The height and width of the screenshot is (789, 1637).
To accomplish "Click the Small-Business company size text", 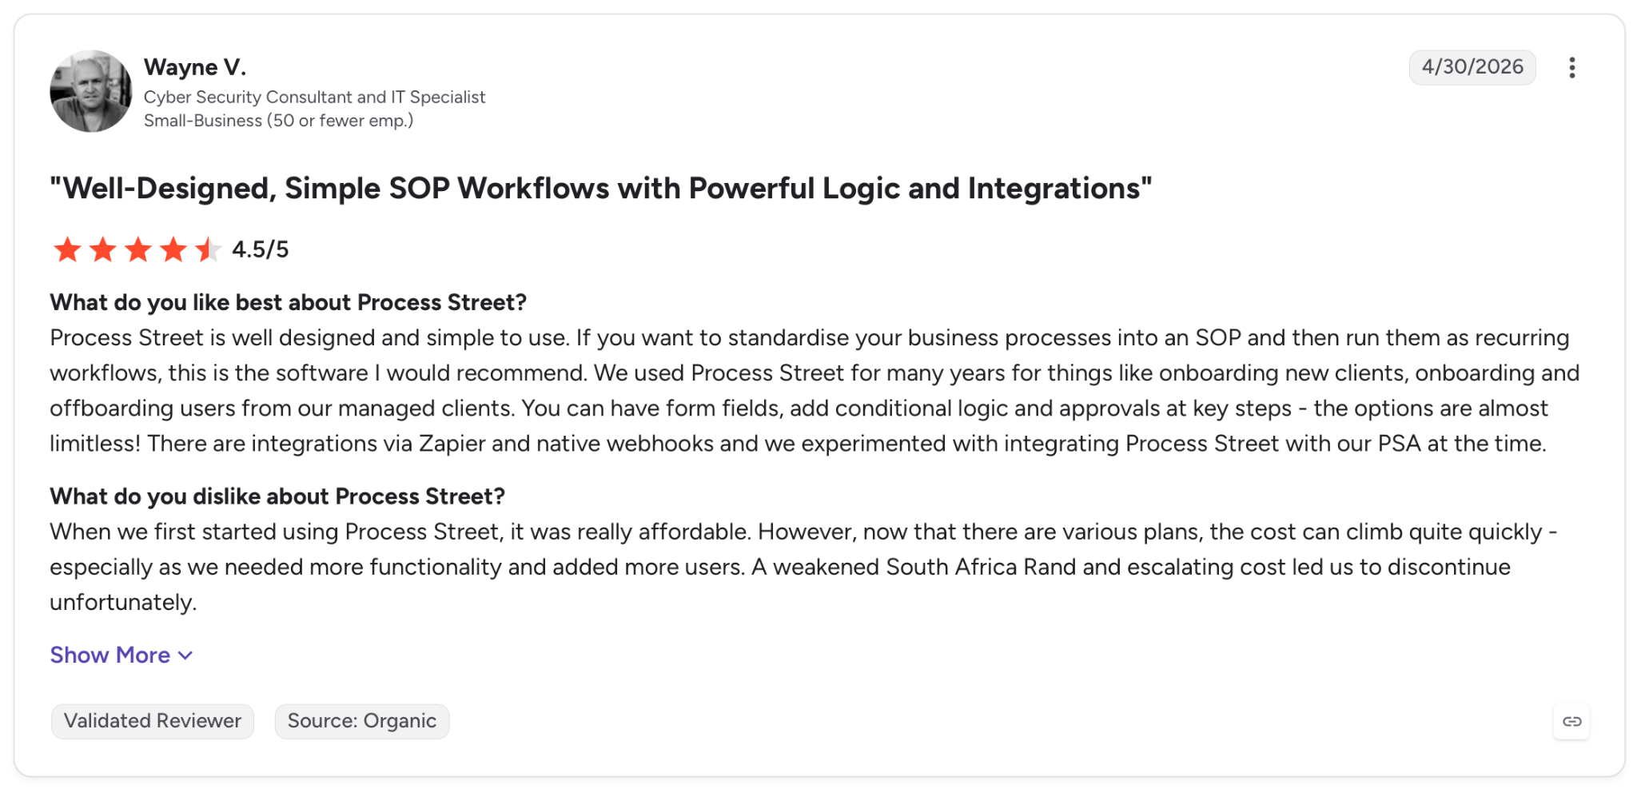I will click(x=278, y=121).
